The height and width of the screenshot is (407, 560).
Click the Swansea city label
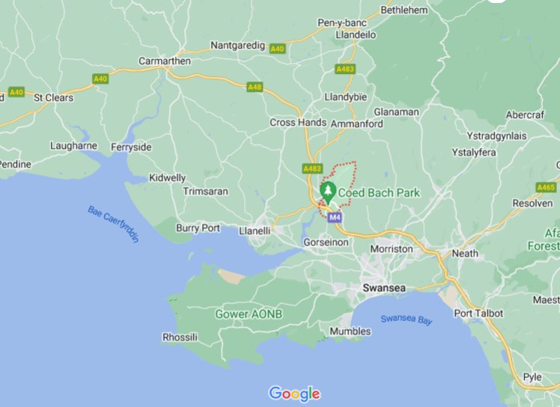384,288
